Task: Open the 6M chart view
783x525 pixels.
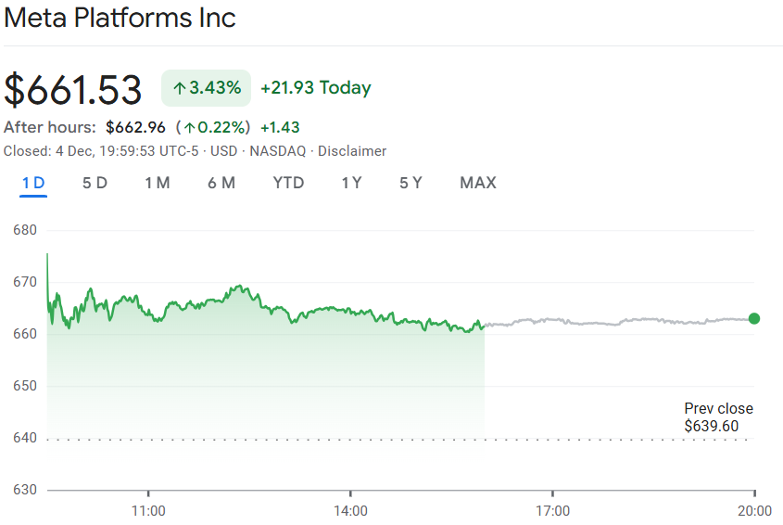Action: pos(221,183)
